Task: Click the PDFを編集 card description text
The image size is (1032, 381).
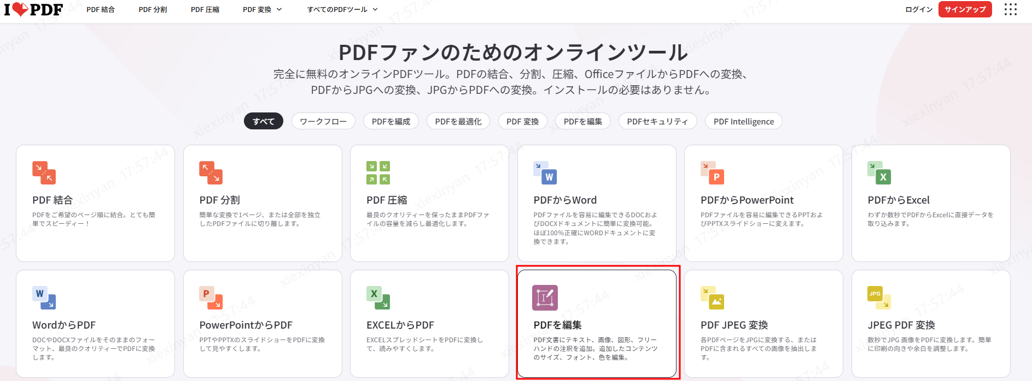Action: pyautogui.click(x=595, y=349)
